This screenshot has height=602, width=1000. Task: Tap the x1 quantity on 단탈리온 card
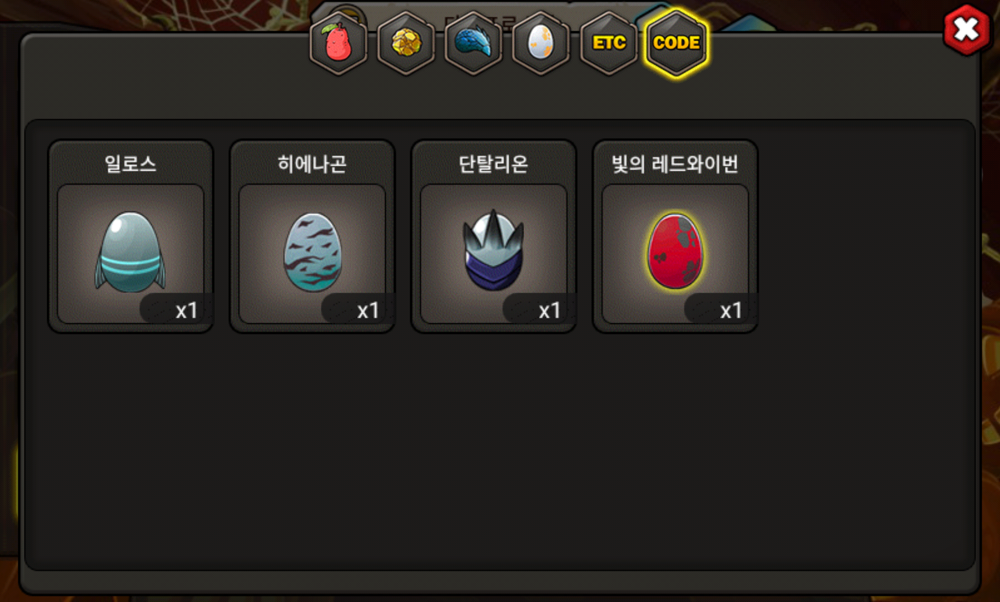click(x=549, y=310)
